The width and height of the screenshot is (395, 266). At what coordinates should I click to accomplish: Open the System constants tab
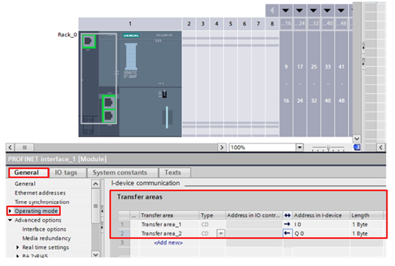tap(120, 173)
